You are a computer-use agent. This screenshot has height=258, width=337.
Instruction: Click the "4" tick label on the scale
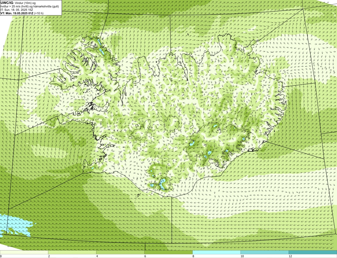(97, 256)
